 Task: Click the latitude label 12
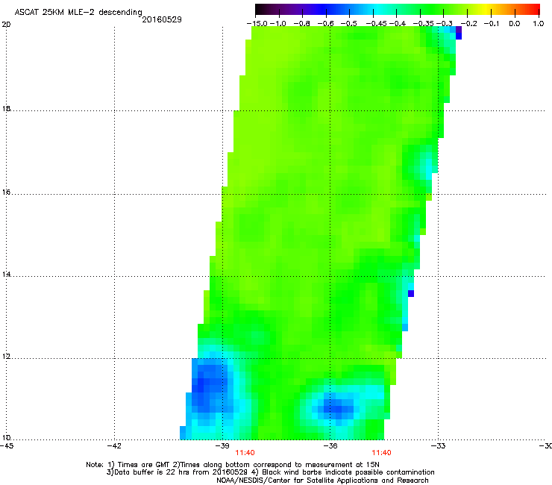[x=6, y=357]
